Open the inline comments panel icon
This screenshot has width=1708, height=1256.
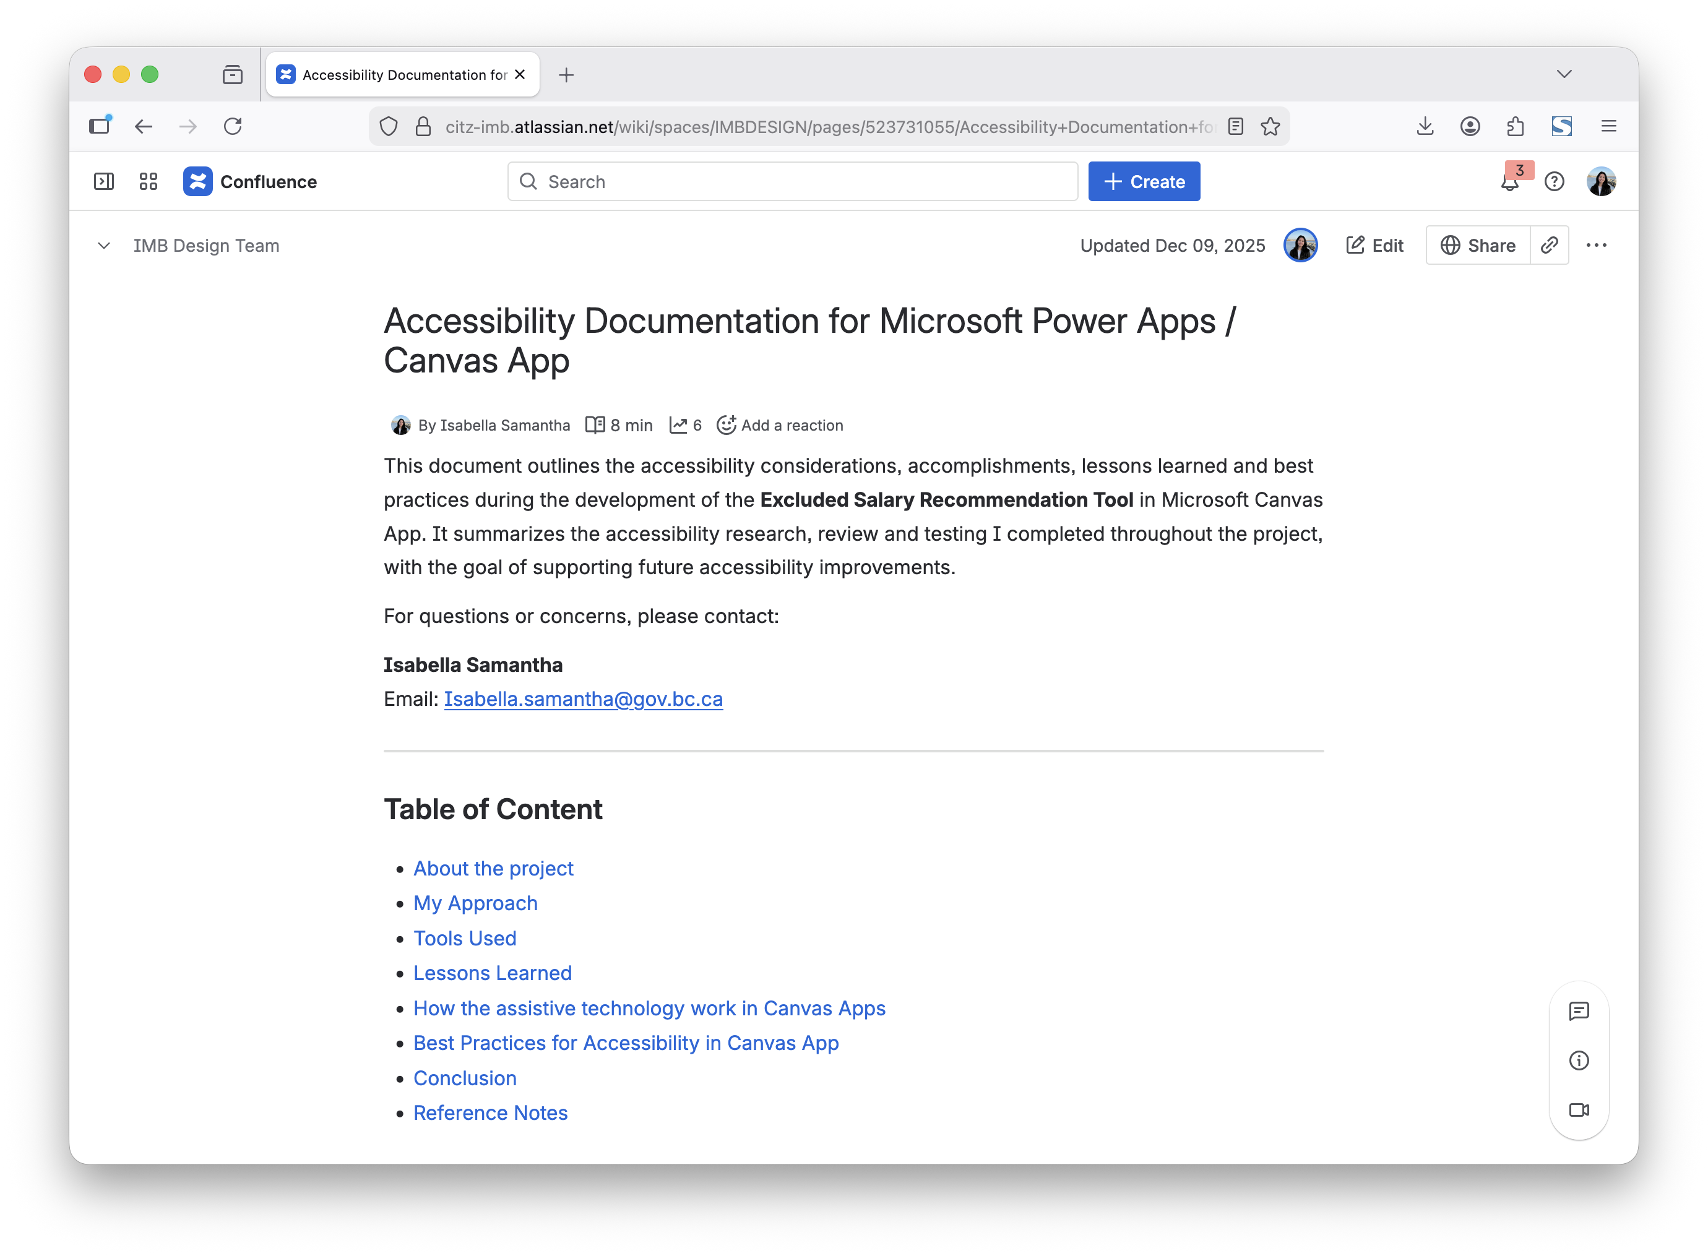click(1579, 1011)
